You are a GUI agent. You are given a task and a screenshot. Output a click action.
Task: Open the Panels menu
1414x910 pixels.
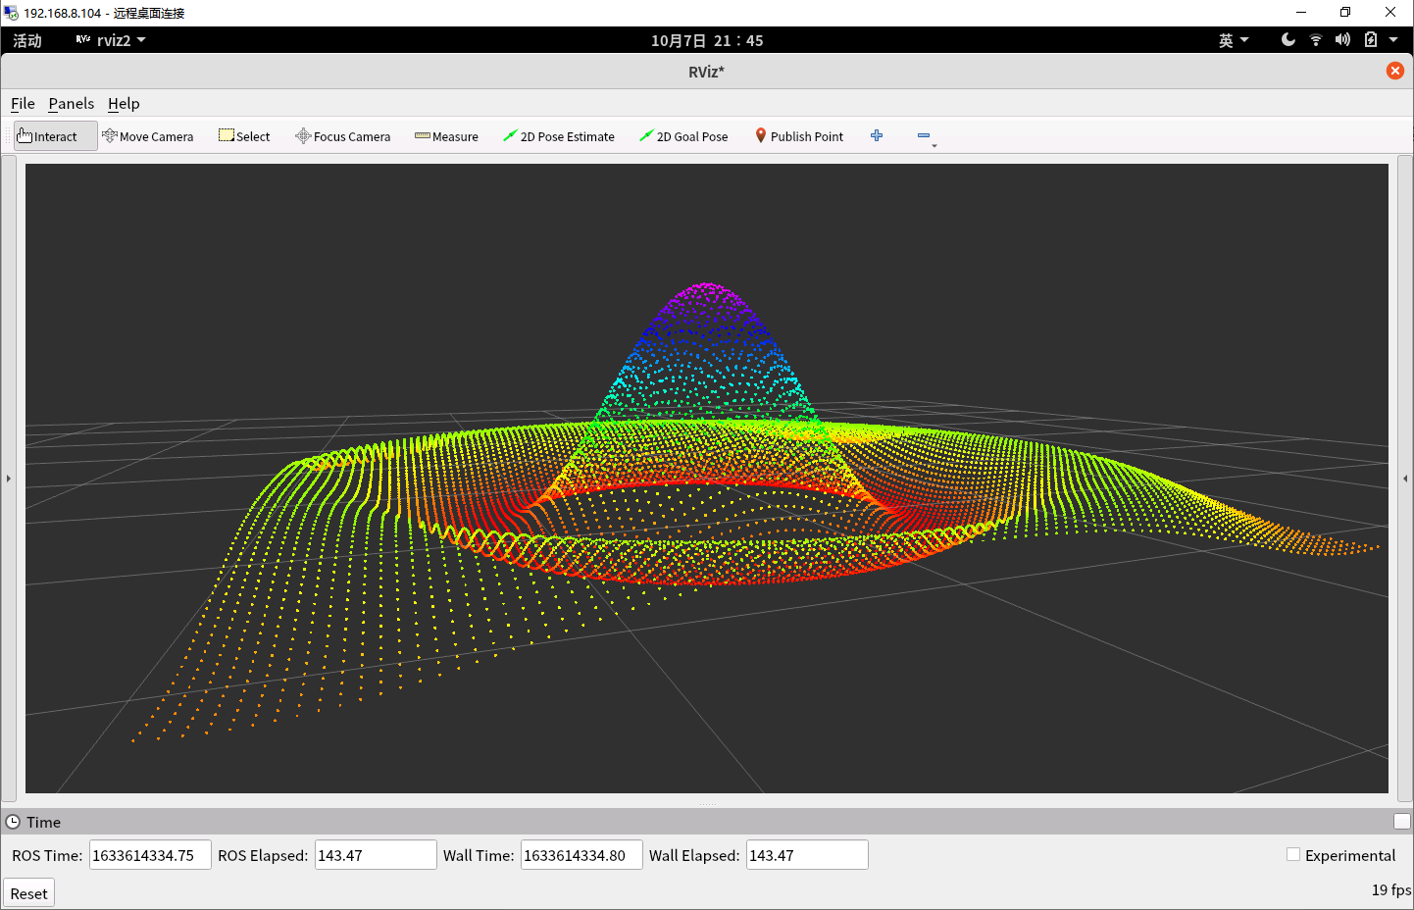click(x=72, y=103)
